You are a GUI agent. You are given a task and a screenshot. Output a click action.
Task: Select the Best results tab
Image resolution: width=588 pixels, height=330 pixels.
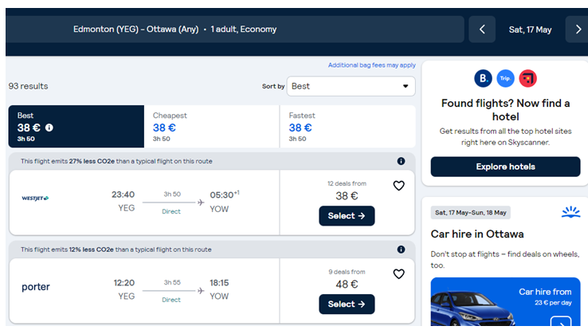pos(76,127)
